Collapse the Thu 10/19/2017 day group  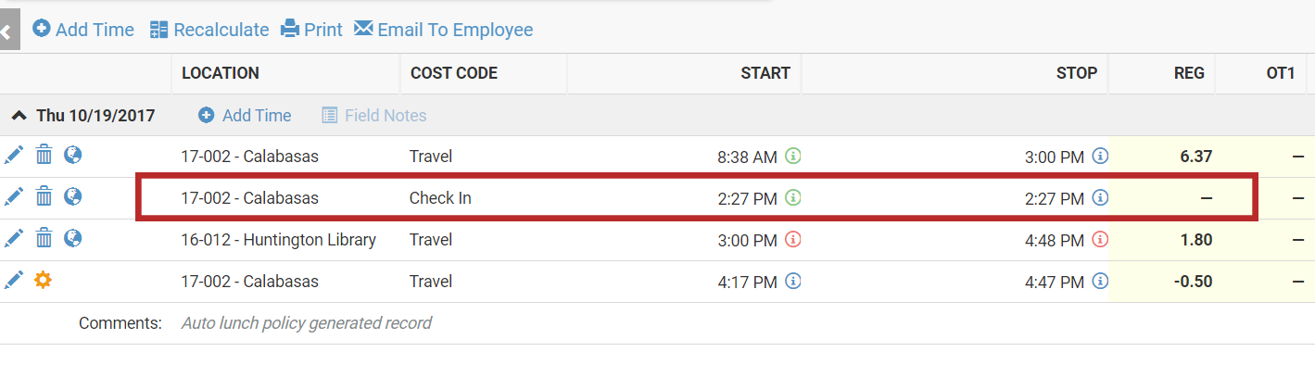(x=19, y=116)
